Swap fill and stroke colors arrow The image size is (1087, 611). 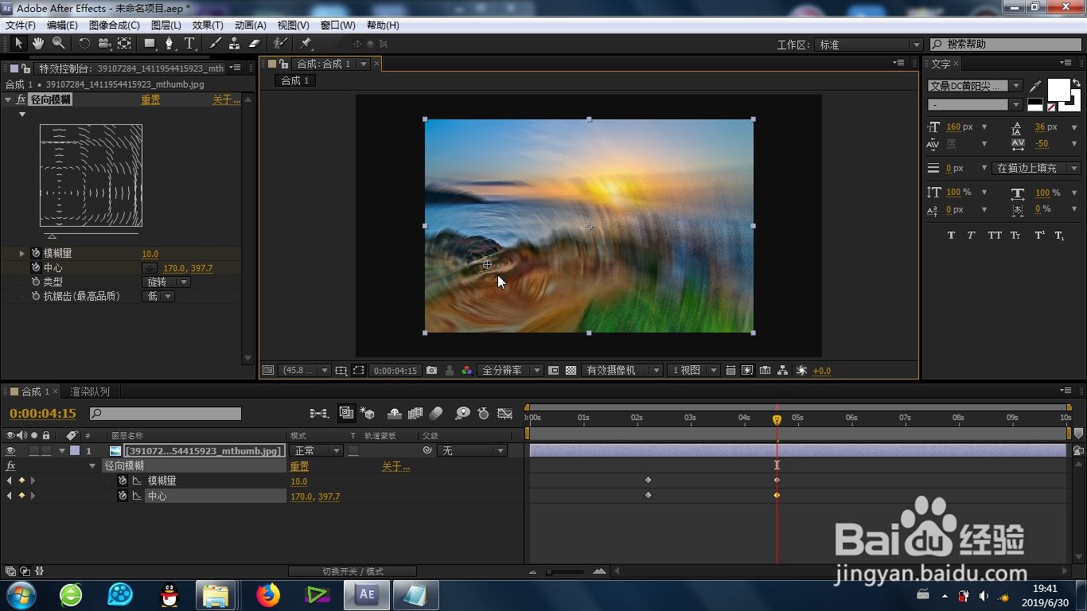pyautogui.click(x=1077, y=83)
